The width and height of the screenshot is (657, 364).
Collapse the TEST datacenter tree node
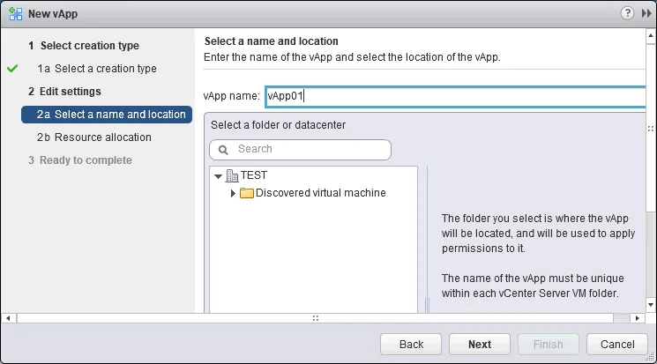pyautogui.click(x=218, y=175)
